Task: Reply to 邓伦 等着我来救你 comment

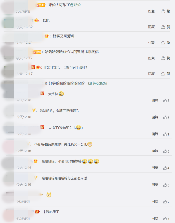Action: (x=155, y=151)
